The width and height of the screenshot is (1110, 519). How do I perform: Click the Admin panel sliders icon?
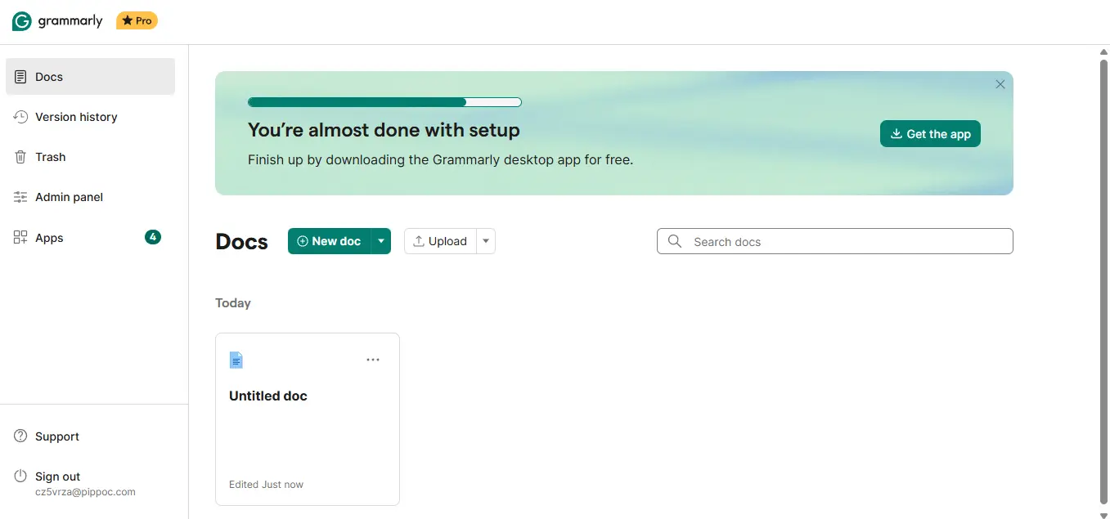pos(20,197)
